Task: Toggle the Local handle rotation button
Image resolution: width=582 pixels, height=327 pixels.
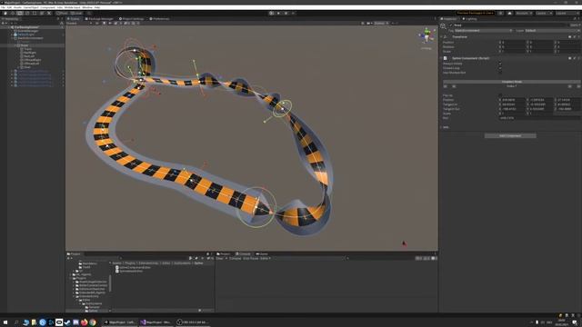Action: point(76,13)
